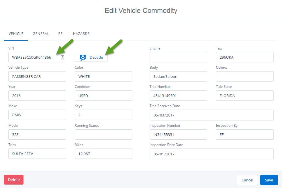Viewport: 282px width, 188px height.
Task: Switch to the GENERAL tab
Action: [41, 34]
